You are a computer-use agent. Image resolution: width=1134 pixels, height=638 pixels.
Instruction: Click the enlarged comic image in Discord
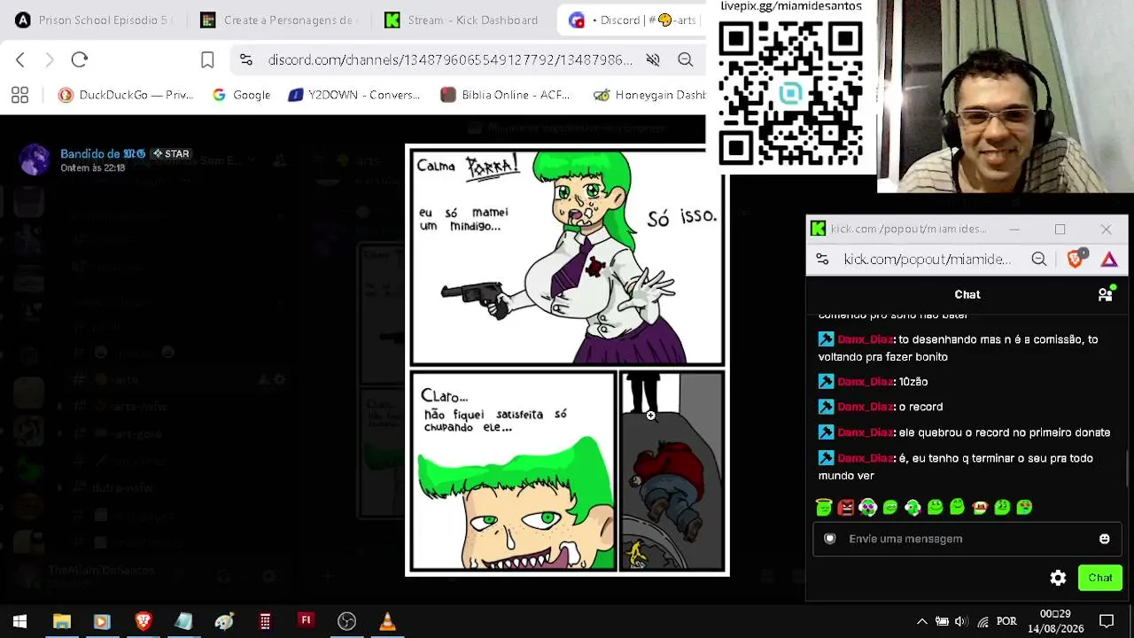pos(567,361)
